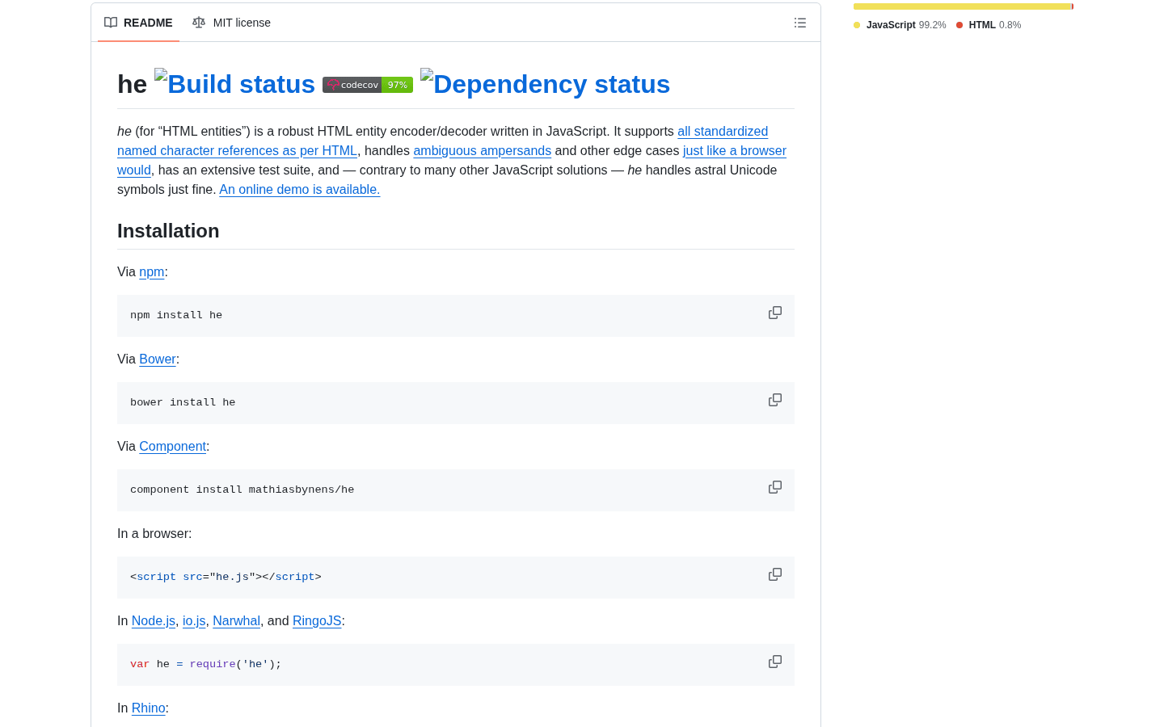Open the 'all standardized named character references' link

click(x=442, y=141)
